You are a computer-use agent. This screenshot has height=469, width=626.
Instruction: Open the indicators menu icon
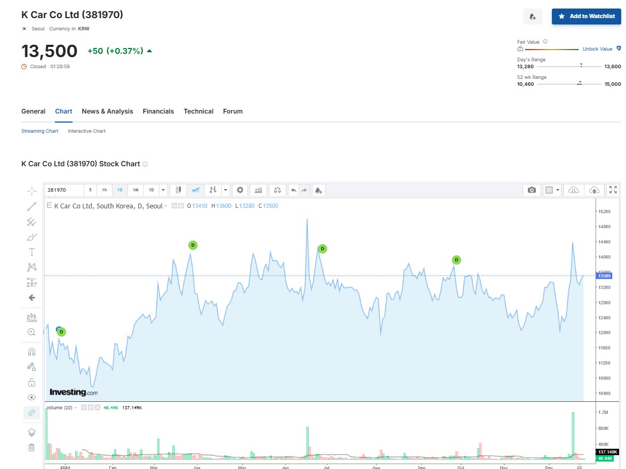[x=258, y=190]
